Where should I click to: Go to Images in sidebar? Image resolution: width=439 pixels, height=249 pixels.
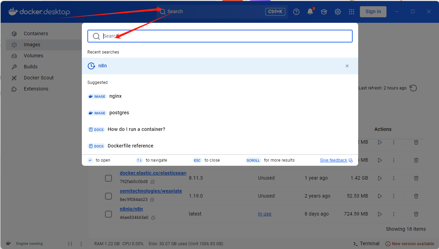click(44, 45)
